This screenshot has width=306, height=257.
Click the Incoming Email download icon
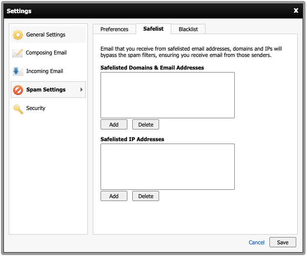pyautogui.click(x=18, y=71)
